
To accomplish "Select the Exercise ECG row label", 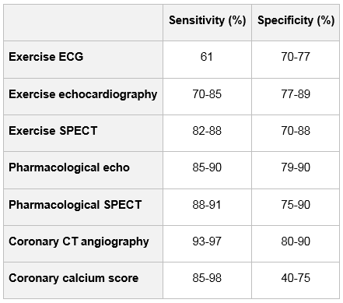I will click(x=46, y=57).
